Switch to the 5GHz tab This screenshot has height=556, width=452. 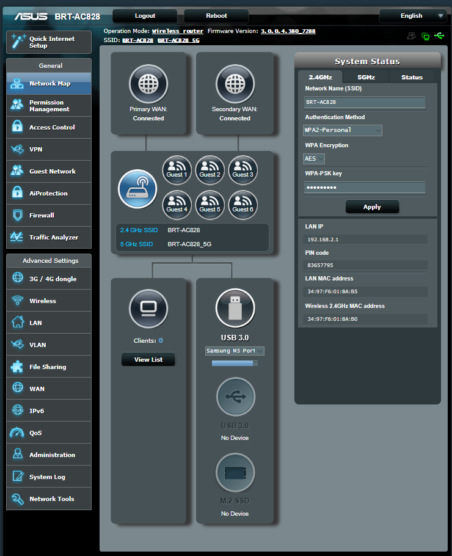[x=366, y=78]
